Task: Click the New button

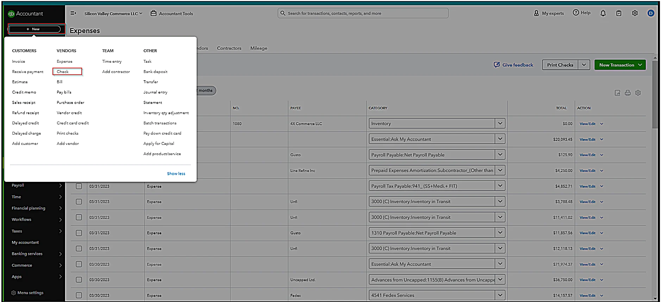Action: (35, 29)
